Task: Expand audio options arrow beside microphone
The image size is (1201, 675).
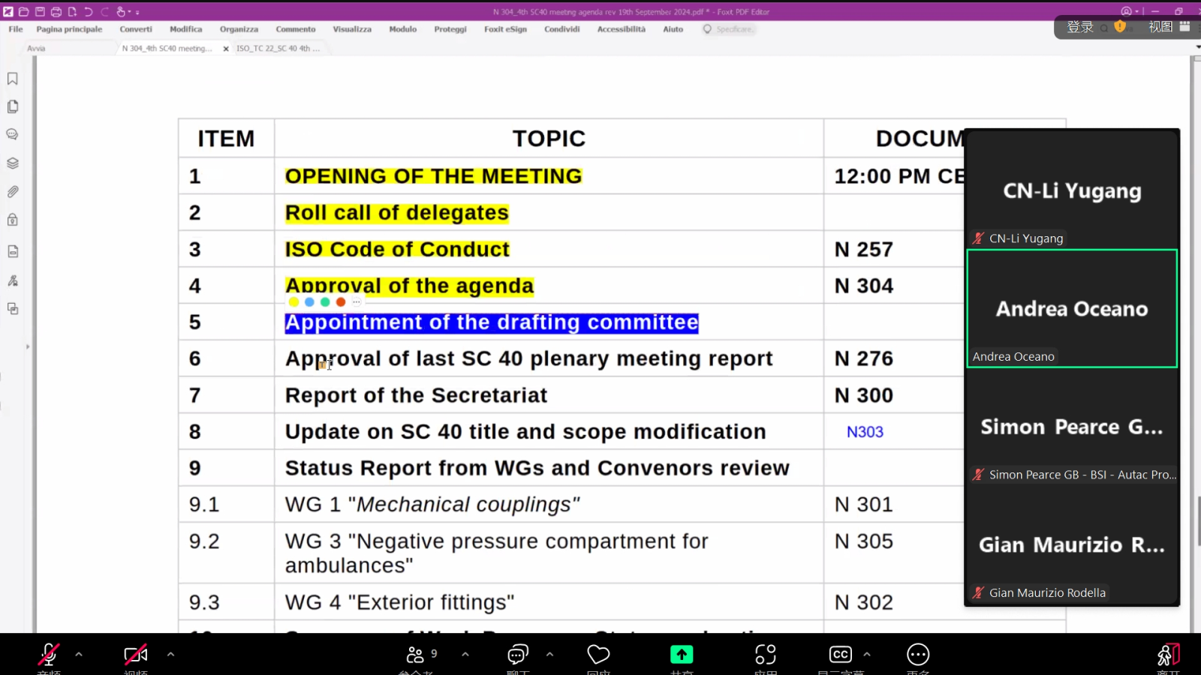Action: 79,655
